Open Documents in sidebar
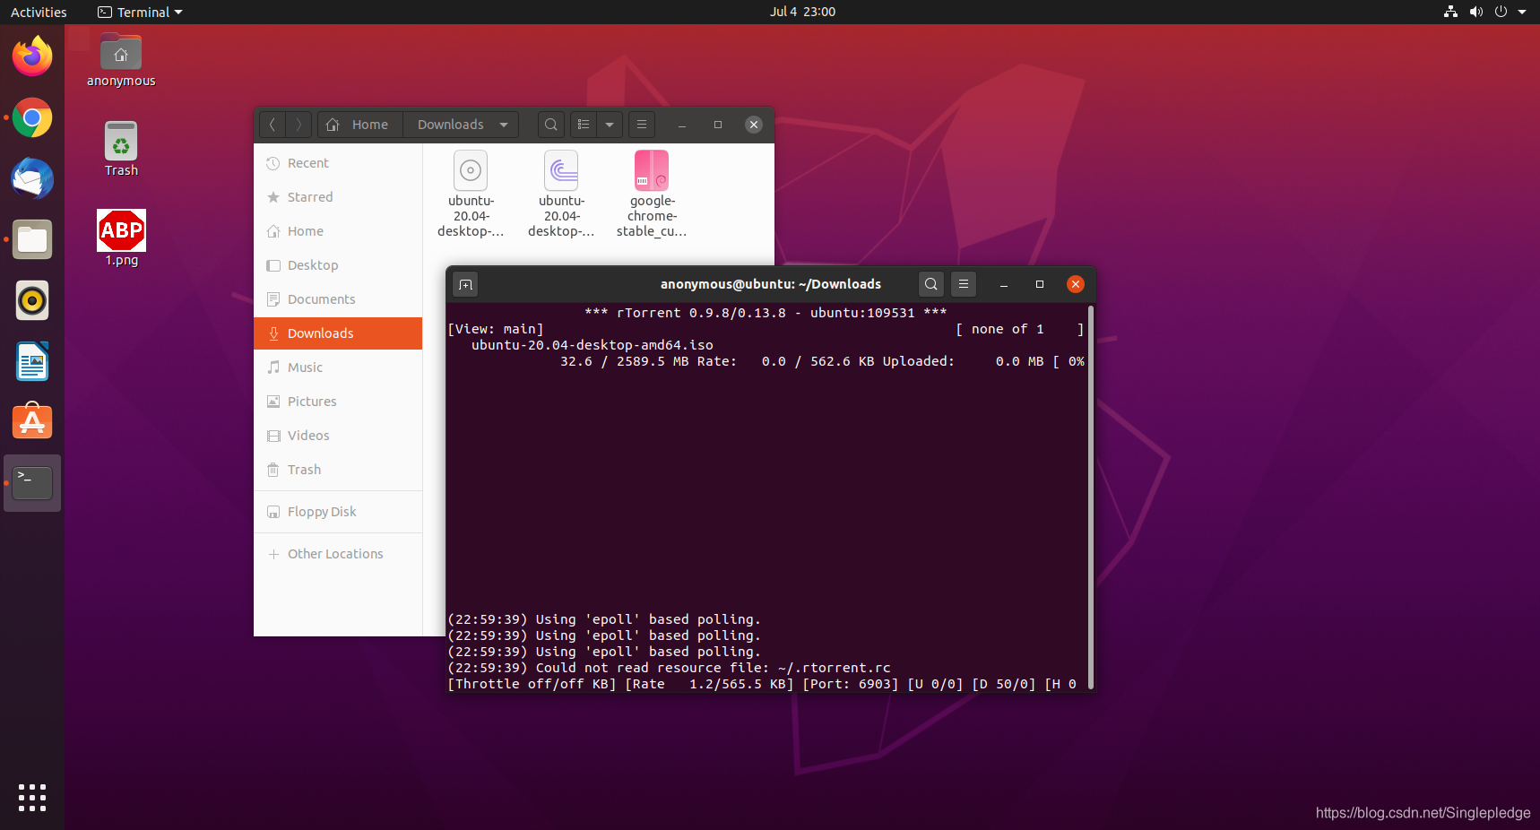This screenshot has height=830, width=1540. click(x=338, y=299)
